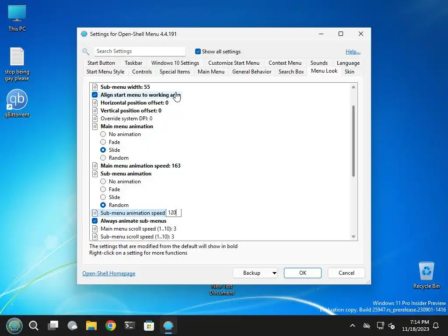Viewport: 448px width, 336px height.
Task: Click OK to apply settings
Action: 303,273
